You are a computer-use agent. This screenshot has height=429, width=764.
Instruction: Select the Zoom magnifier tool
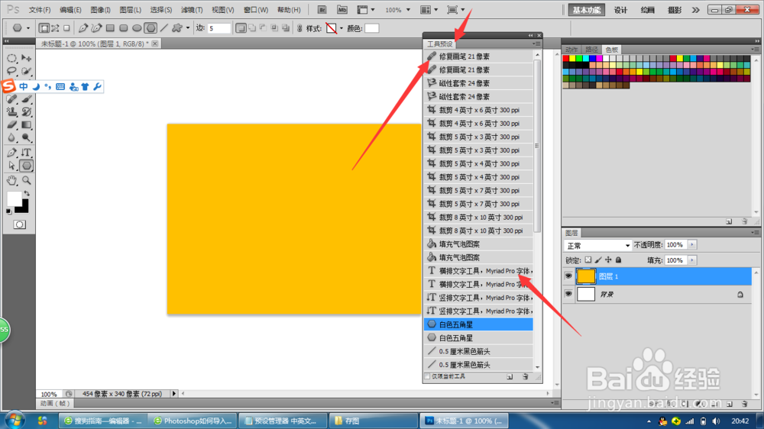(x=26, y=180)
